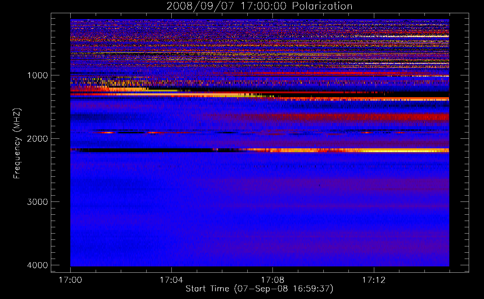Click the plot title '2008/09/07 17:00:00 Polarization'
Image resolution: width=484 pixels, height=299 pixels.
click(x=259, y=6)
